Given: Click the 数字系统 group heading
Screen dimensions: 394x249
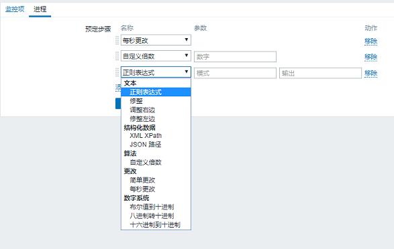Looking at the screenshot, I should click(136, 198).
